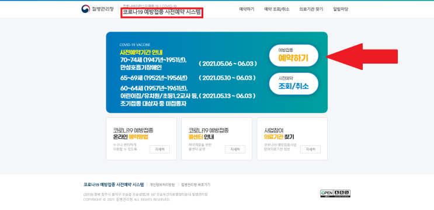Click the 질병관리청 logo in the header
The image size is (434, 210).
(x=98, y=9)
